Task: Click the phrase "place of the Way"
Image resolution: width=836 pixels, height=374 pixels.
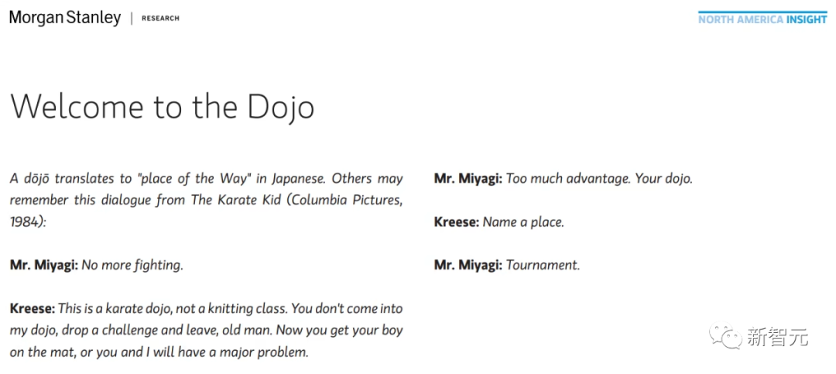Action: tap(194, 179)
